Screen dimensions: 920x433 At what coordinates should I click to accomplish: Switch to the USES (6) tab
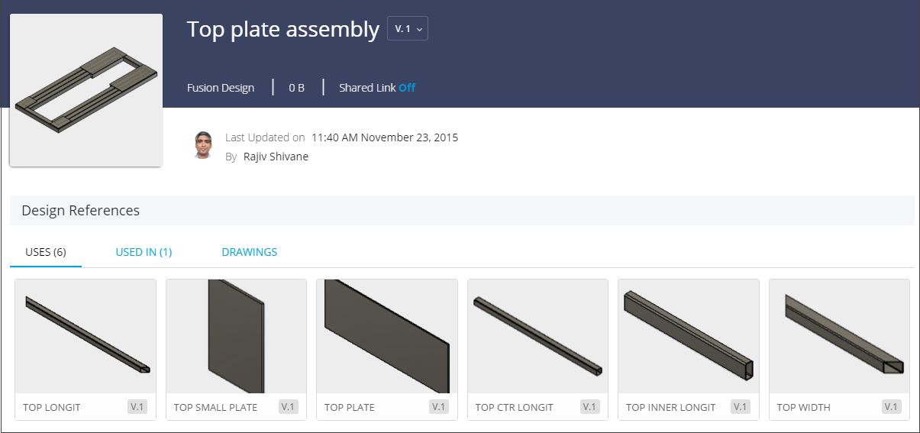(46, 252)
